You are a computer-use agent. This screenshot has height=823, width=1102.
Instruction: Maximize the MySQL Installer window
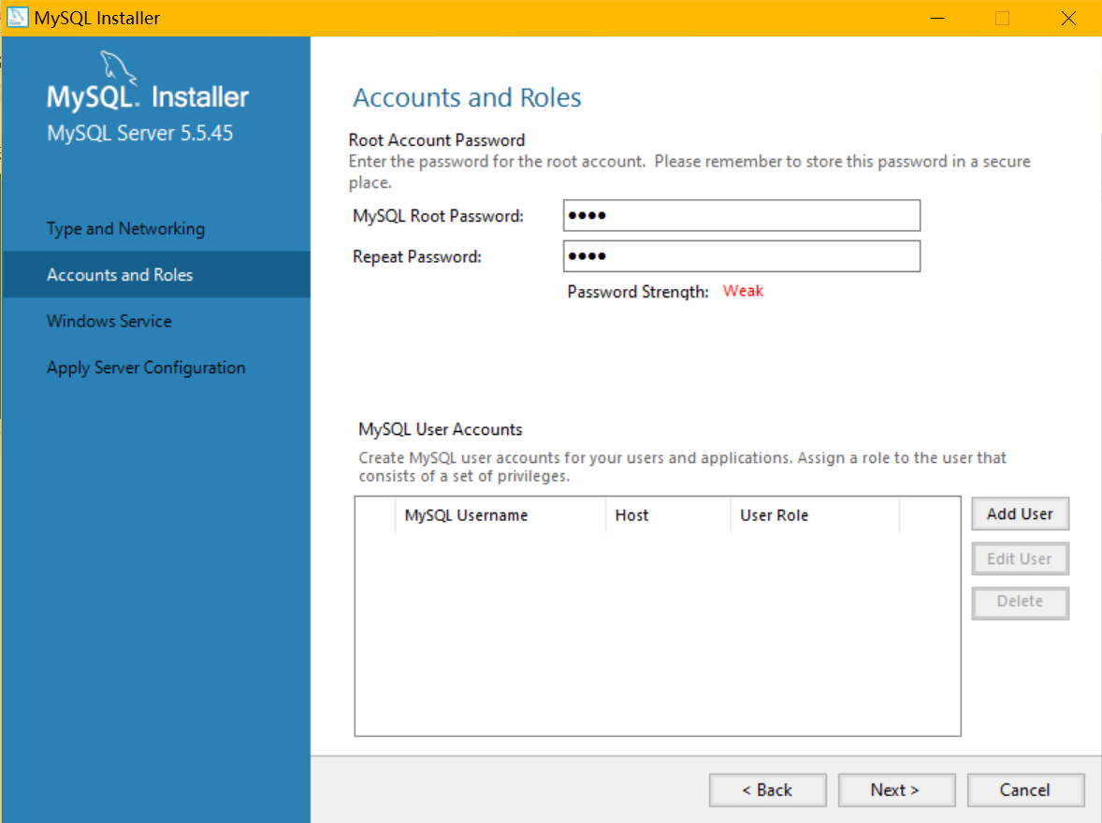tap(1002, 18)
